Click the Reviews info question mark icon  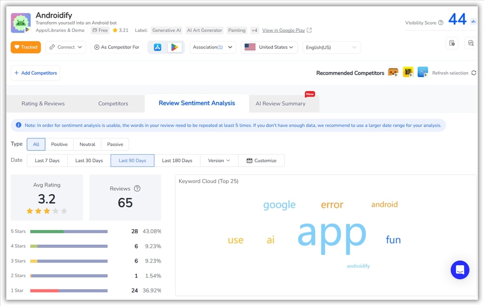click(x=137, y=188)
